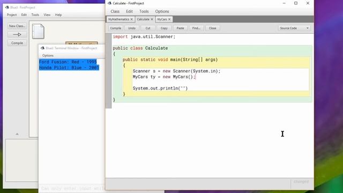This screenshot has width=343, height=193.
Task: Open Options menu in Terminal Window
Action: tap(48, 56)
